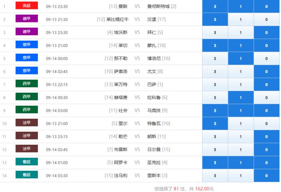Click the 法甲 badge in 里尔 row
281x192 pixels.
(27, 122)
